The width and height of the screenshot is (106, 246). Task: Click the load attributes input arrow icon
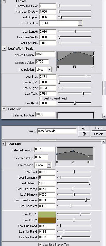click(84, 128)
